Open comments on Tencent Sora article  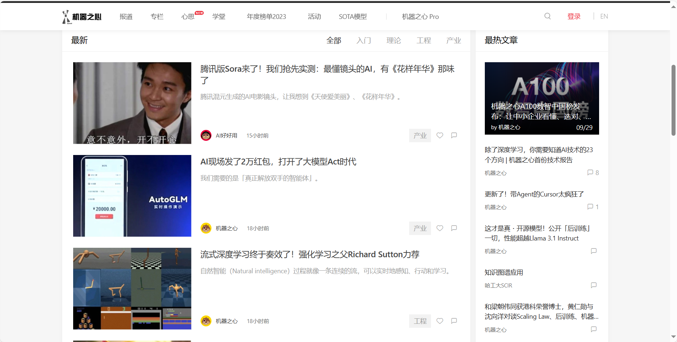pos(454,135)
